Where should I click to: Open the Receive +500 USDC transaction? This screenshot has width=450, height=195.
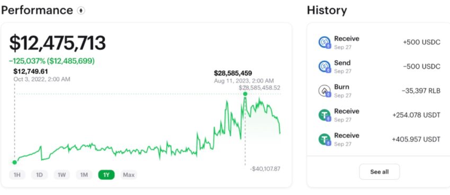[380, 42]
